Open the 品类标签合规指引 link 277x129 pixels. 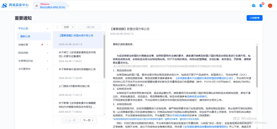[197, 97]
